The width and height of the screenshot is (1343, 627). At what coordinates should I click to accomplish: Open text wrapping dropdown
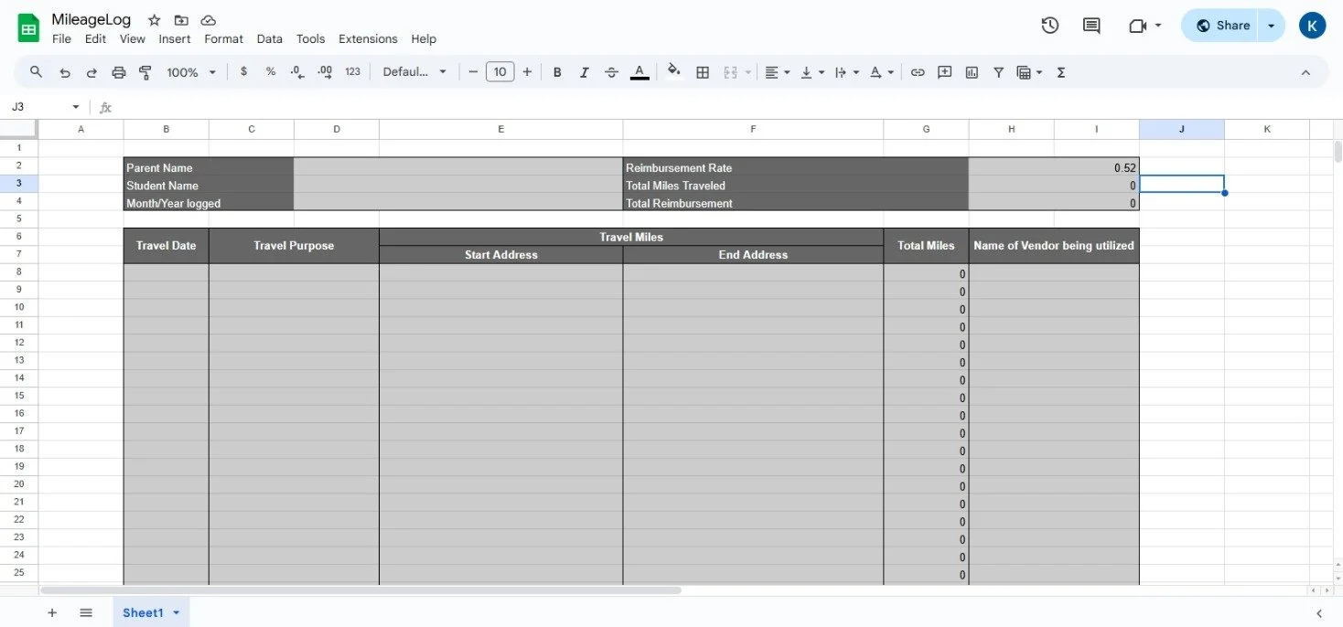click(847, 72)
